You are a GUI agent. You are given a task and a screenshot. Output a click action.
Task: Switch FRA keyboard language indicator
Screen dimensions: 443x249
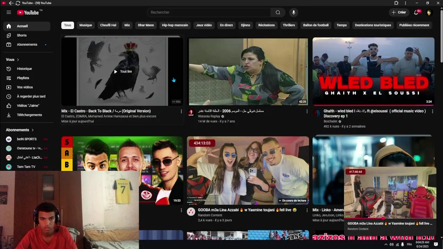pos(409,245)
